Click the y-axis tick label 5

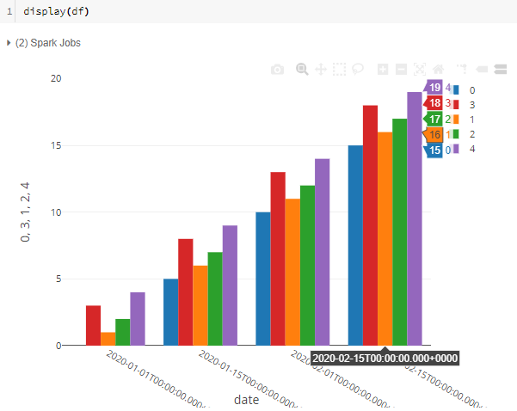tap(58, 279)
